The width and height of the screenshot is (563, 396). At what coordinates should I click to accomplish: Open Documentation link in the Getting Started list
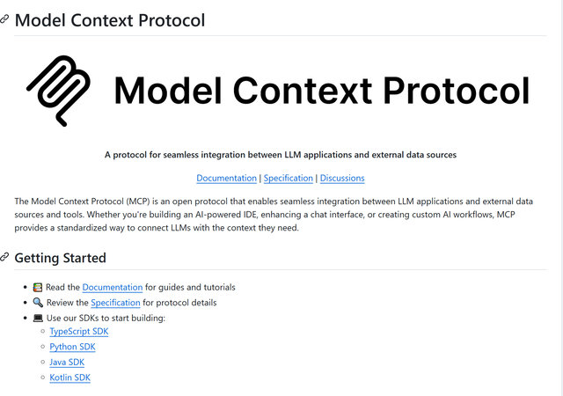(x=113, y=287)
